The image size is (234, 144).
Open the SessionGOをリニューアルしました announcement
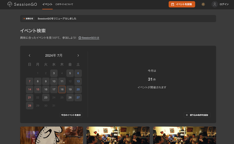pyautogui.click(x=57, y=18)
